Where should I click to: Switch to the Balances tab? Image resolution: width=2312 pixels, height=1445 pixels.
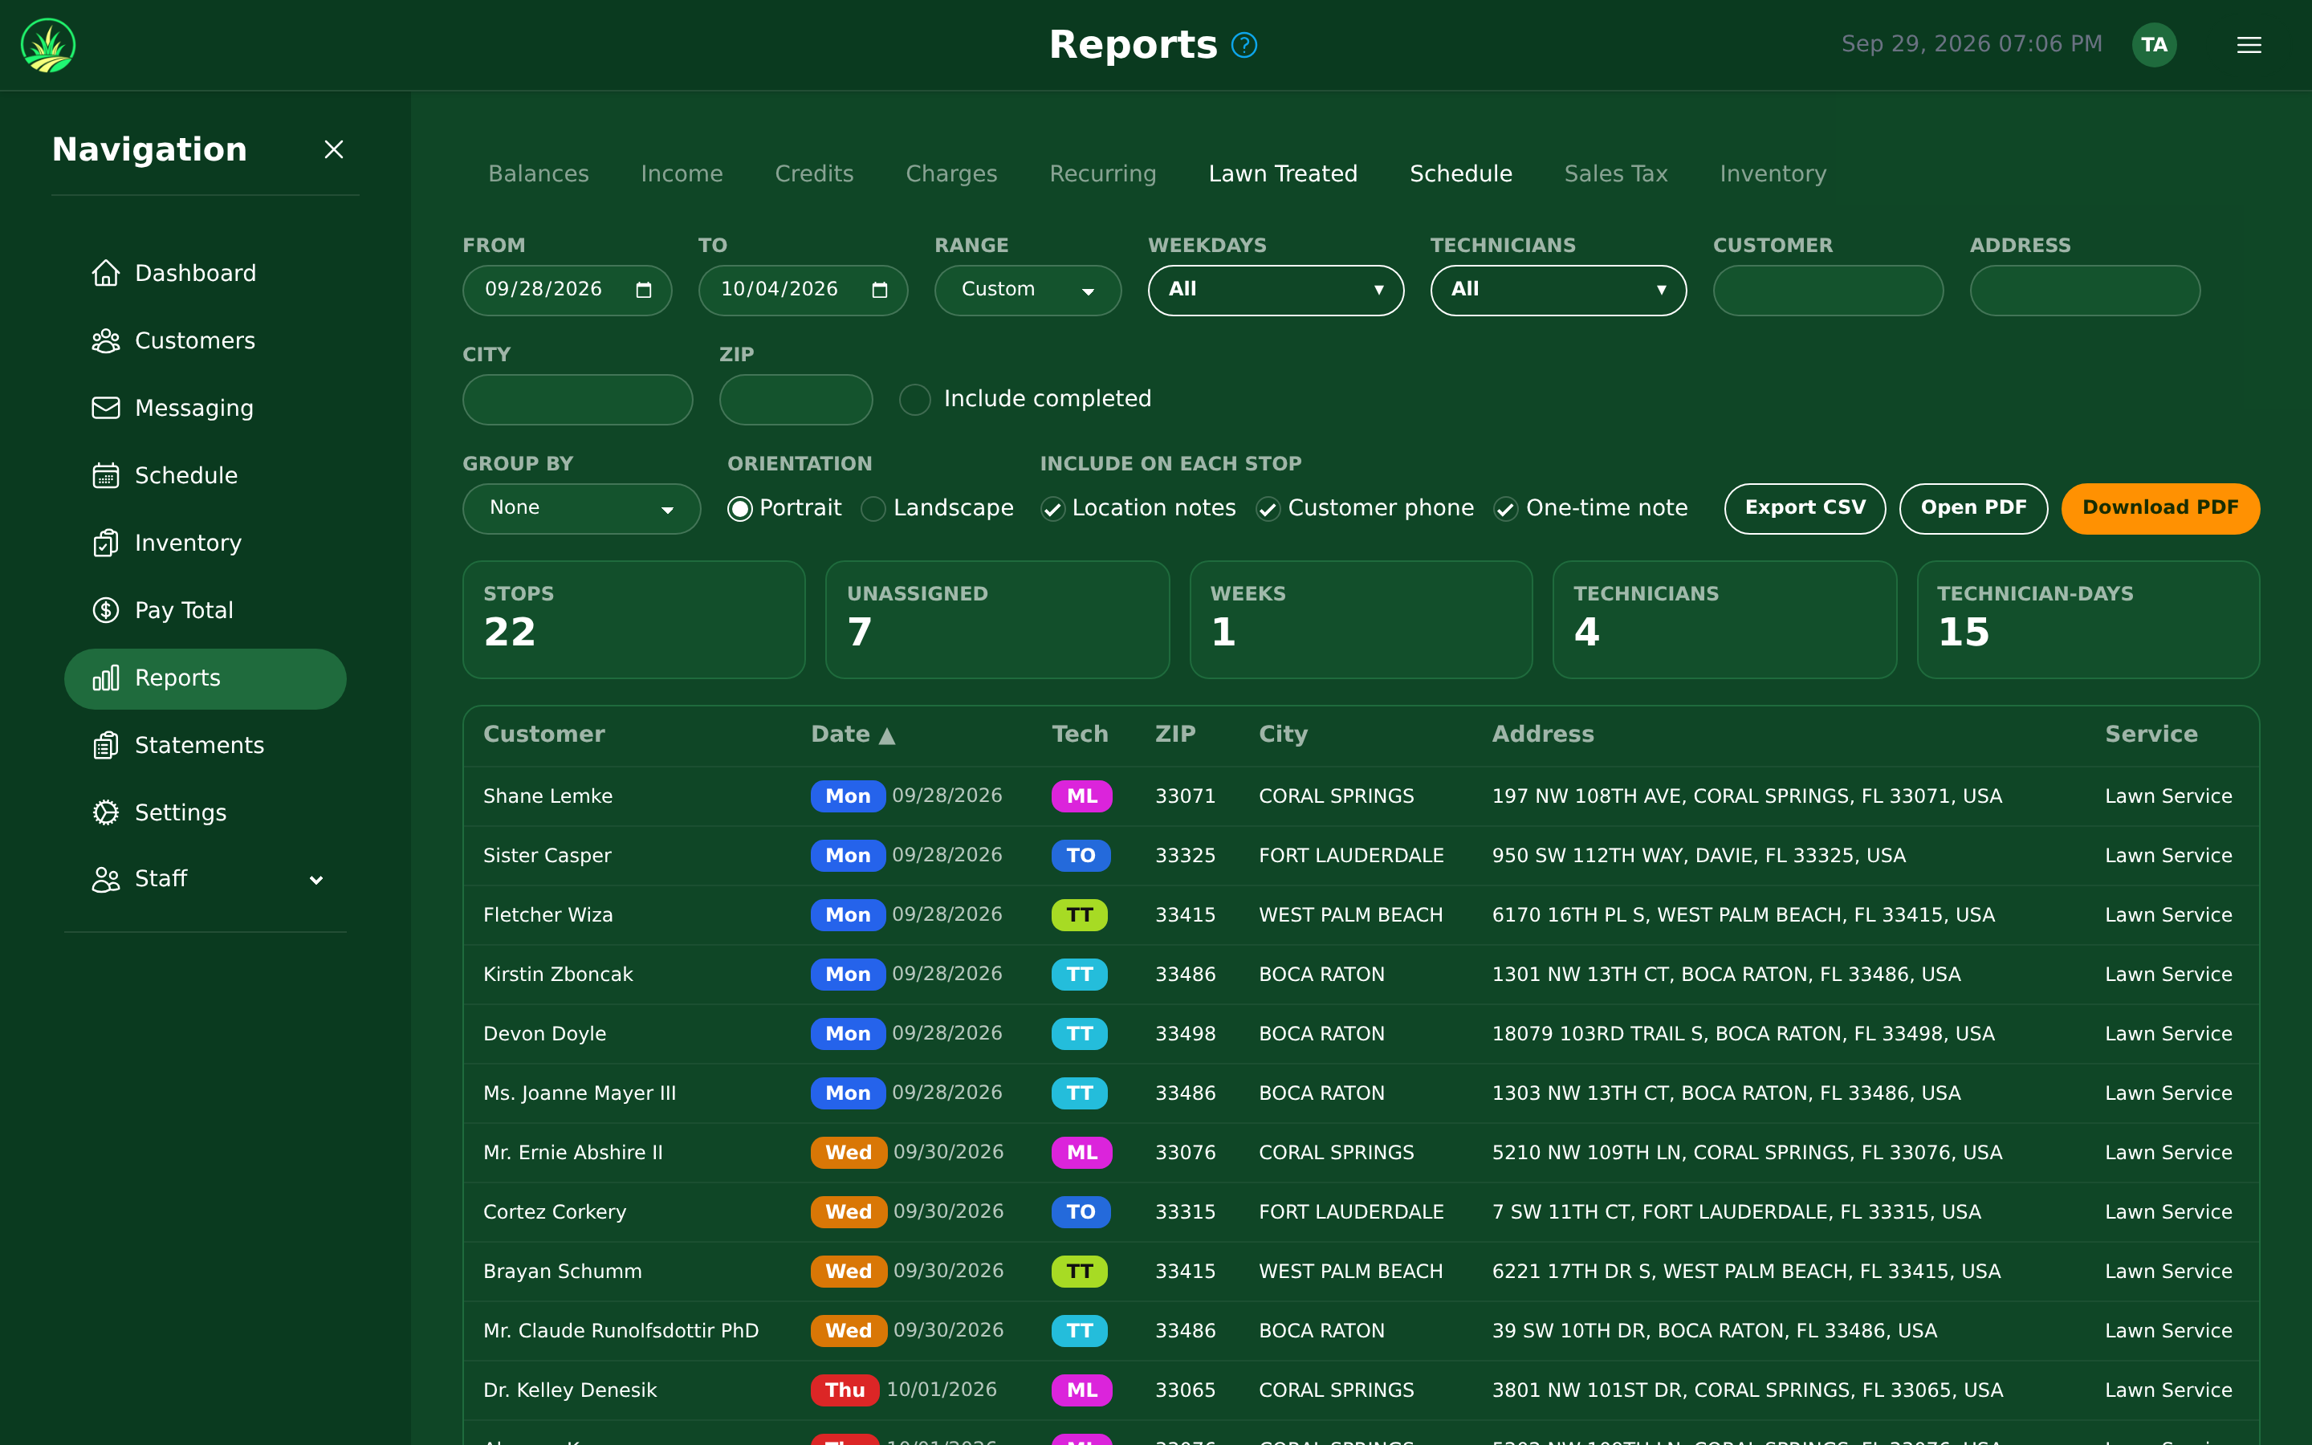tap(538, 174)
